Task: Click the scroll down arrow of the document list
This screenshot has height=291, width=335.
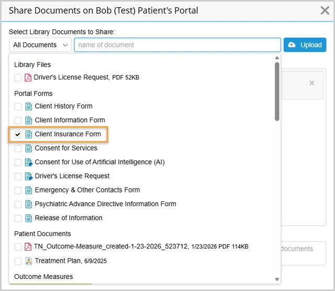Action: click(x=277, y=279)
